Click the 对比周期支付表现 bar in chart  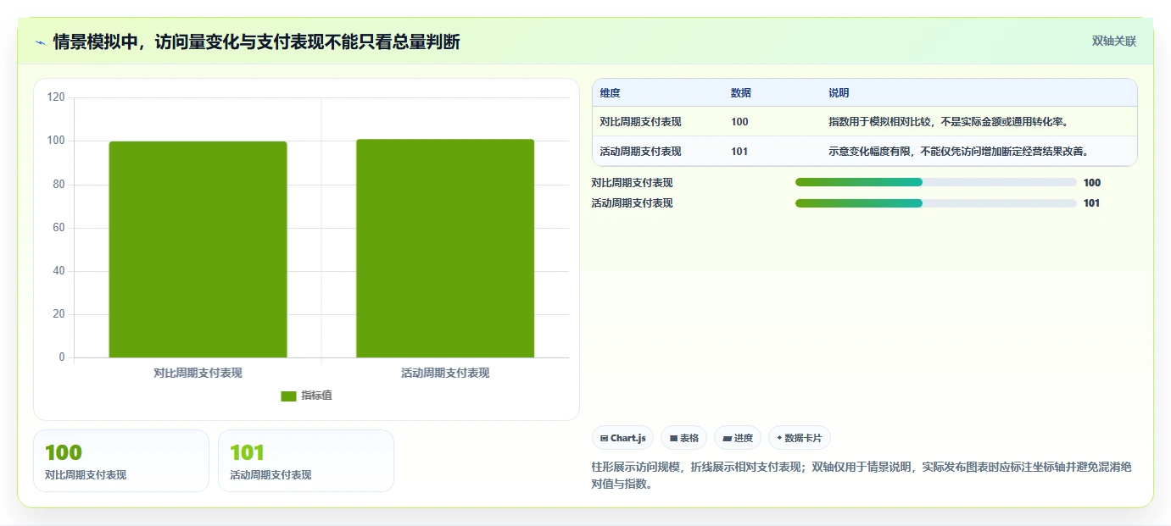click(198, 249)
